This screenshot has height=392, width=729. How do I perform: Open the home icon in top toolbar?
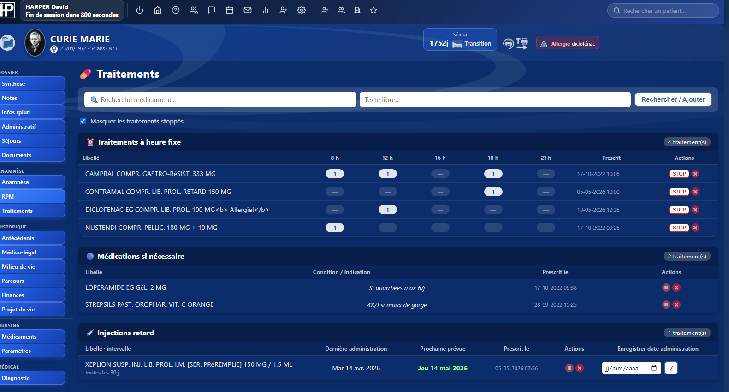tap(158, 10)
